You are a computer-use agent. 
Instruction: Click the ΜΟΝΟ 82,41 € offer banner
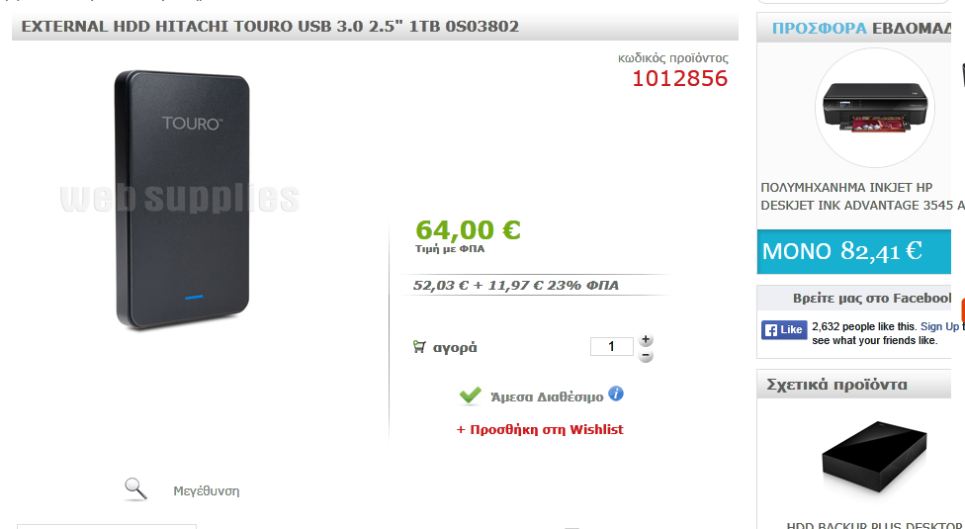[854, 251]
